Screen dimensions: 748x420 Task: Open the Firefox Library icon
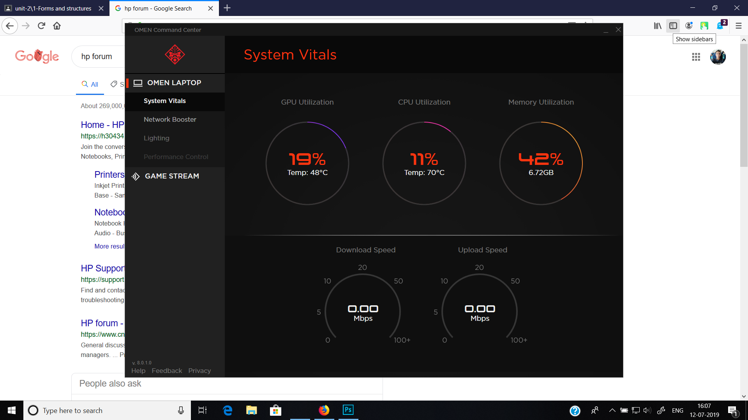tap(658, 26)
